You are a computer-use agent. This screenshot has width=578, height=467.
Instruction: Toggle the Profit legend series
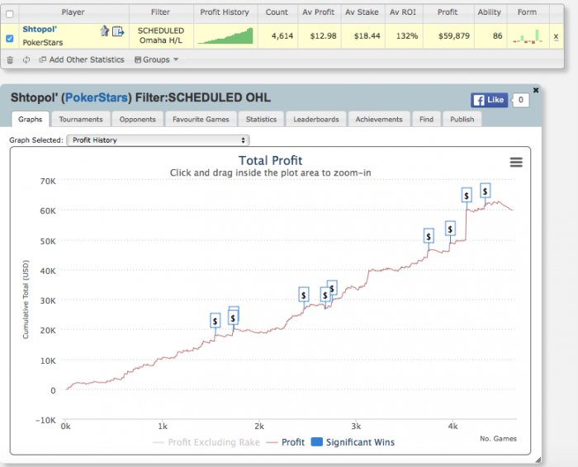pos(286,442)
